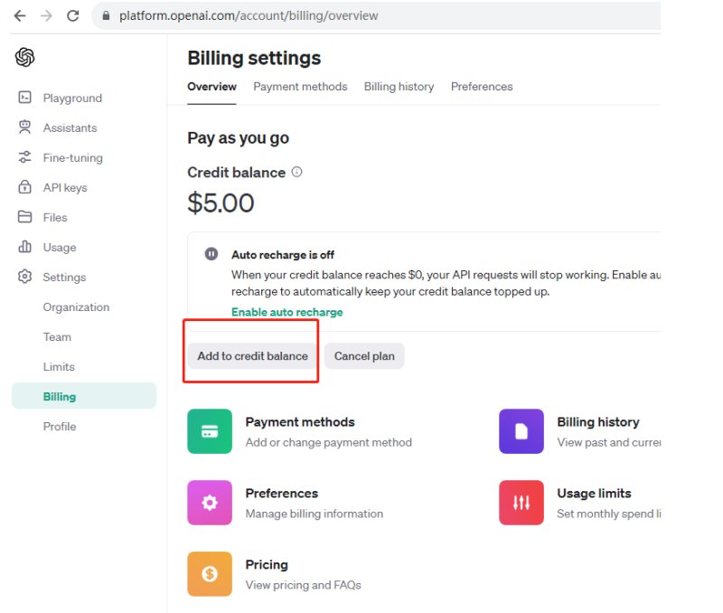Select Organization settings item

click(76, 307)
